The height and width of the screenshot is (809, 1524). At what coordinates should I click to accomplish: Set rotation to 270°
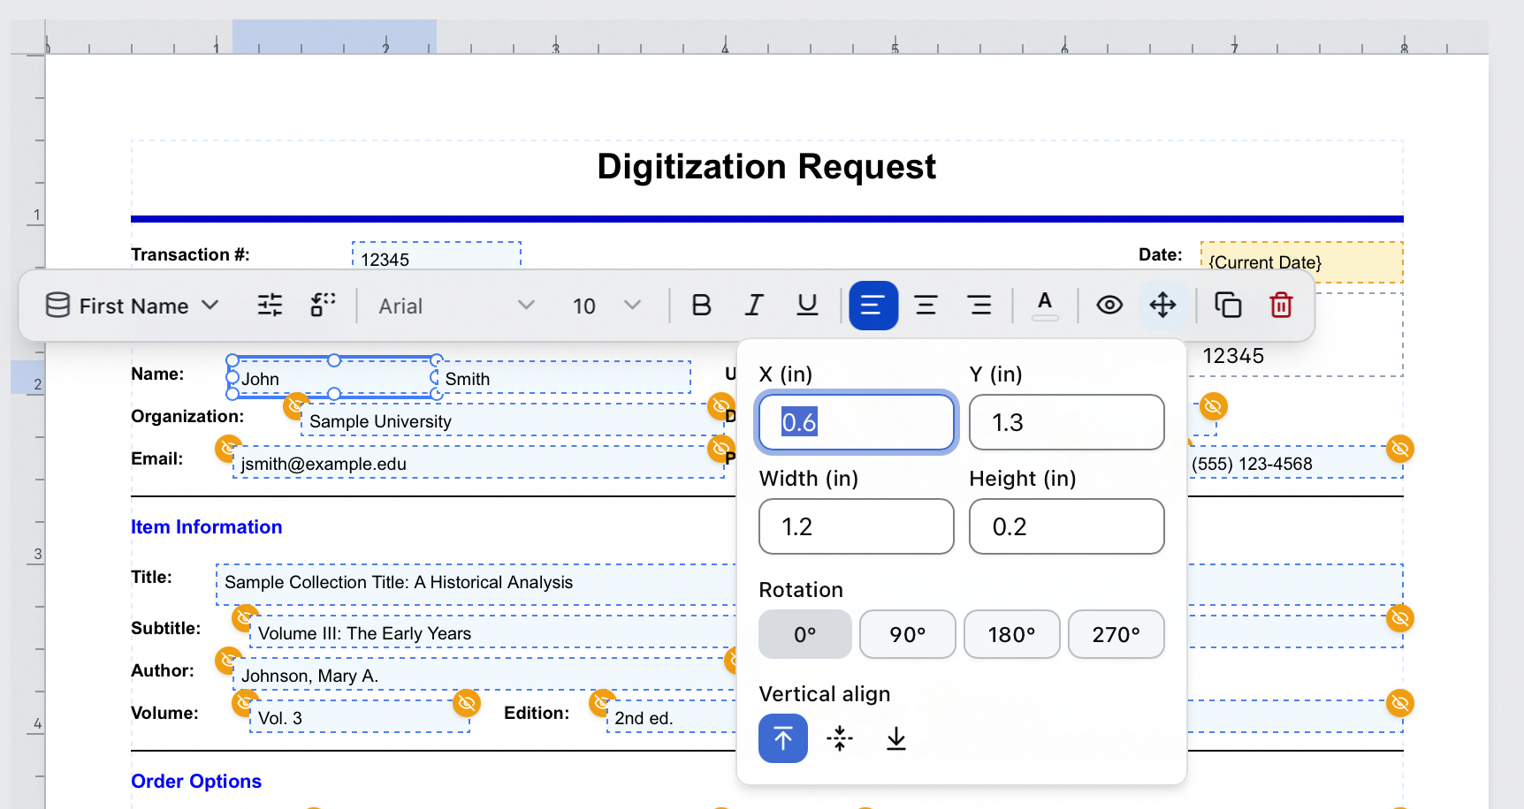click(x=1116, y=634)
